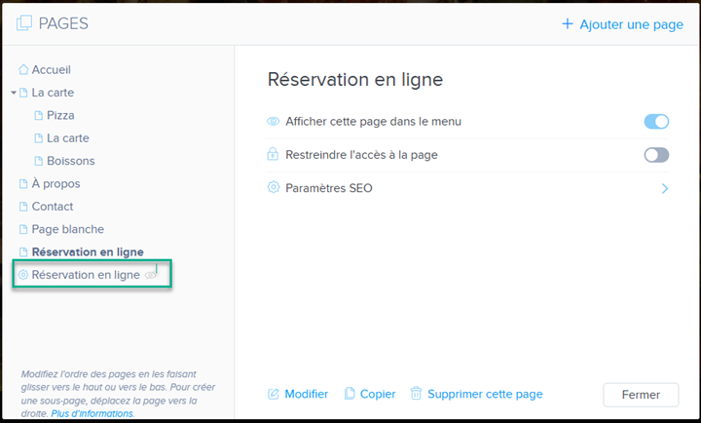This screenshot has width=701, height=423.
Task: Click the gear icon beside Paramètres SEO
Action: point(274,187)
